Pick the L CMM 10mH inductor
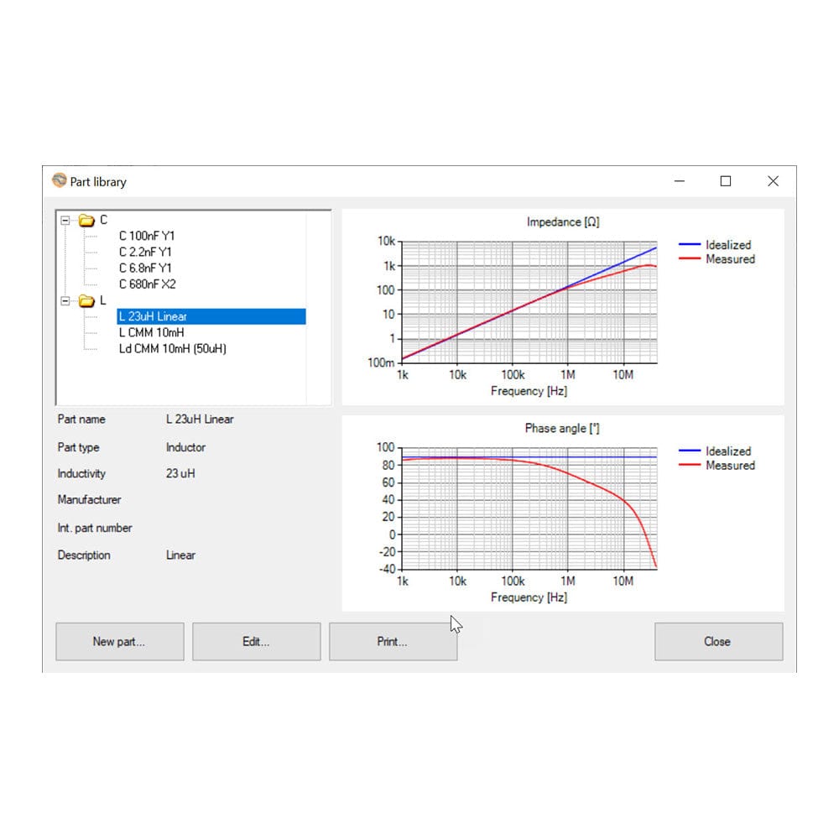The image size is (839, 839). (152, 332)
